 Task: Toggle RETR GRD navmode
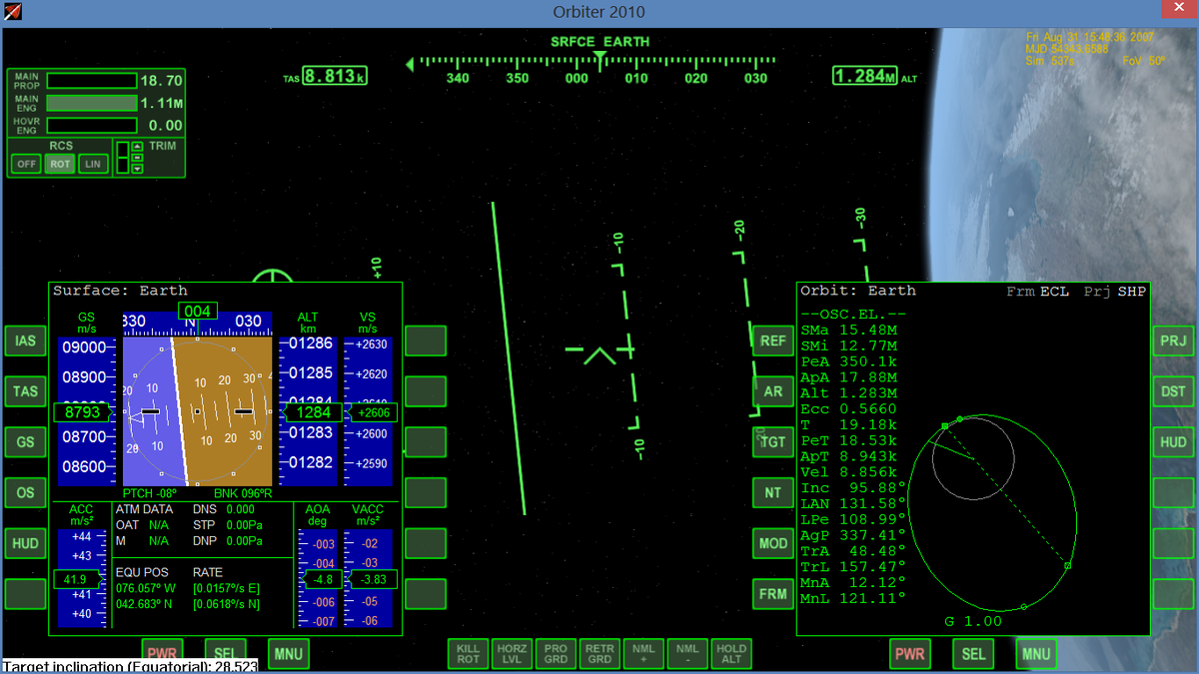599,654
